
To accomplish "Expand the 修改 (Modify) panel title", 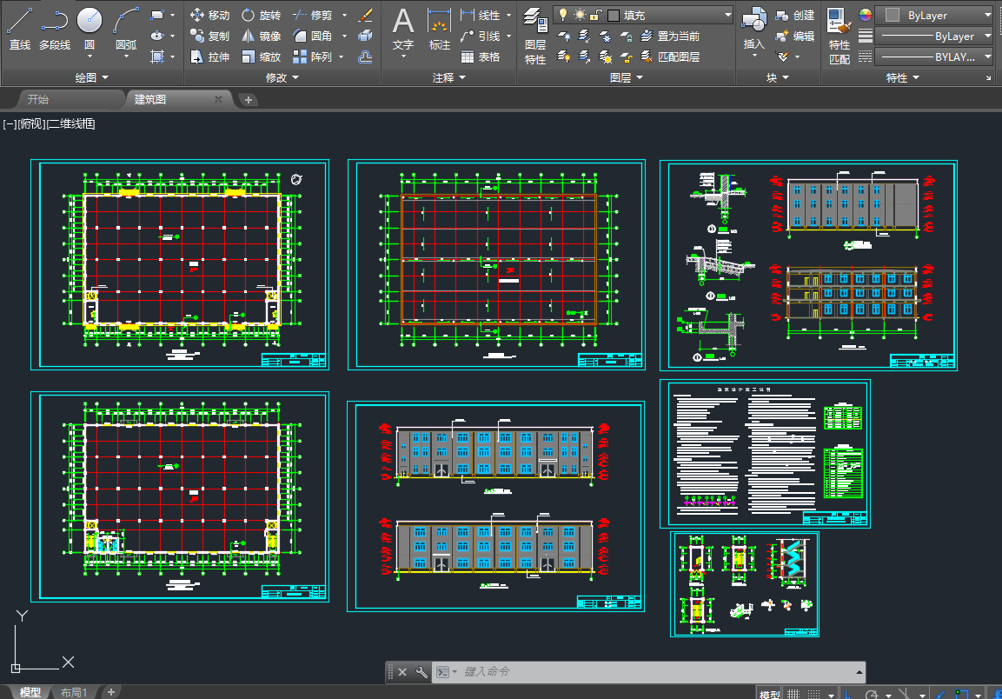I will [x=282, y=77].
